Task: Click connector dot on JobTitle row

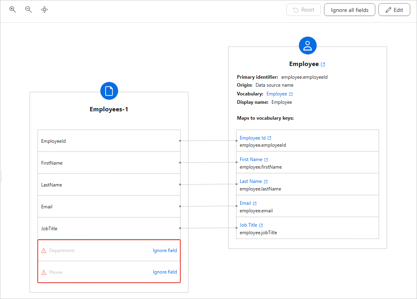Action: [x=180, y=228]
